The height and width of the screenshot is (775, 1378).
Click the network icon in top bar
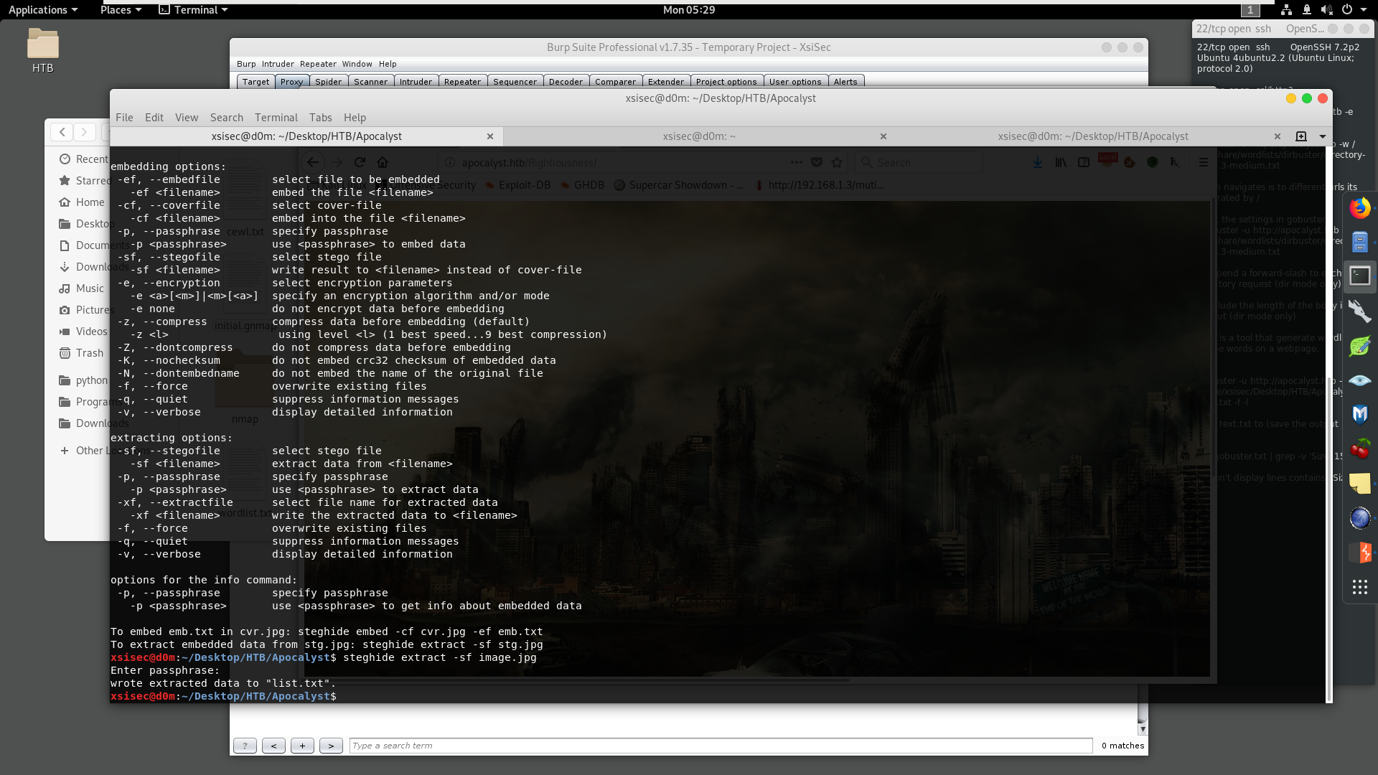click(1286, 10)
